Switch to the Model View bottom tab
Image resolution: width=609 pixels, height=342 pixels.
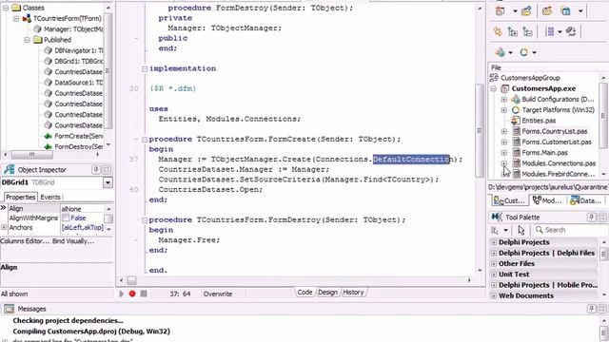(547, 200)
